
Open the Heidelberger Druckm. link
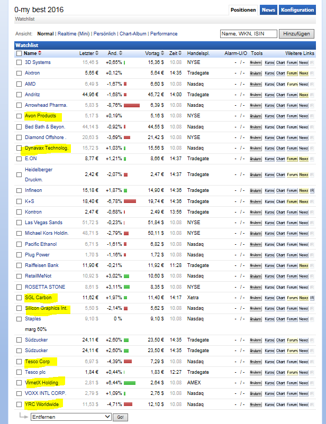coord(39,174)
